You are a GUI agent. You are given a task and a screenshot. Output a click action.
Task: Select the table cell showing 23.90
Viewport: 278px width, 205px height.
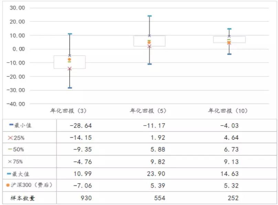(156, 173)
